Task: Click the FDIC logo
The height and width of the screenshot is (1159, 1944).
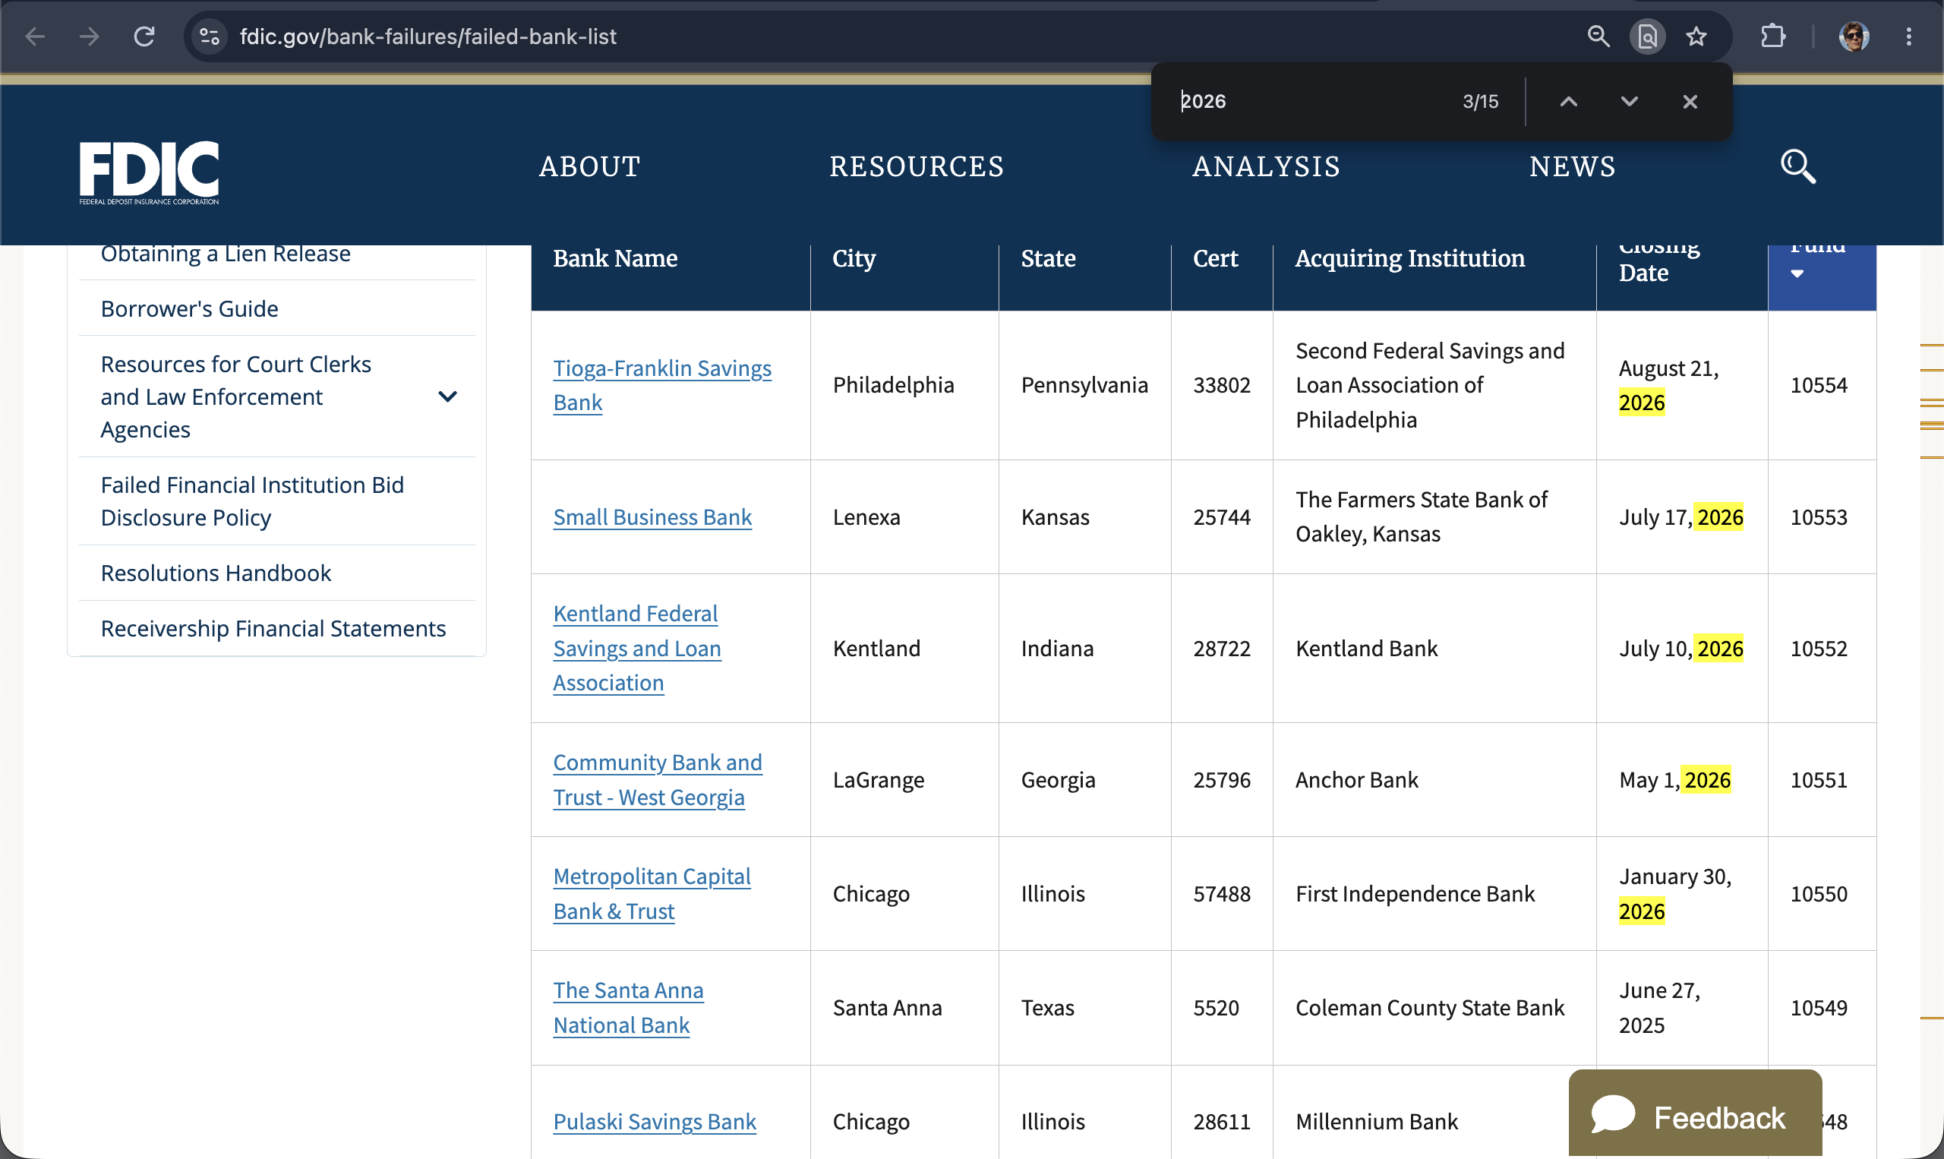Action: [x=149, y=172]
